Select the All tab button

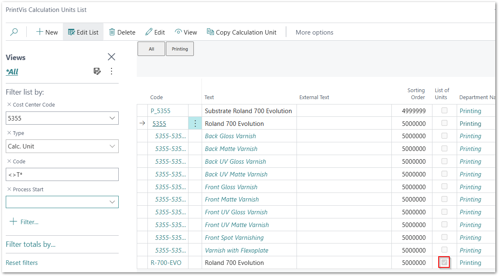(151, 49)
